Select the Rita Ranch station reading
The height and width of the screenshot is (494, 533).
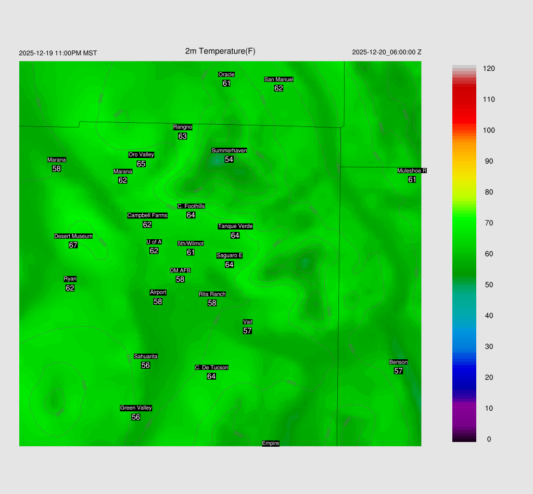point(212,303)
